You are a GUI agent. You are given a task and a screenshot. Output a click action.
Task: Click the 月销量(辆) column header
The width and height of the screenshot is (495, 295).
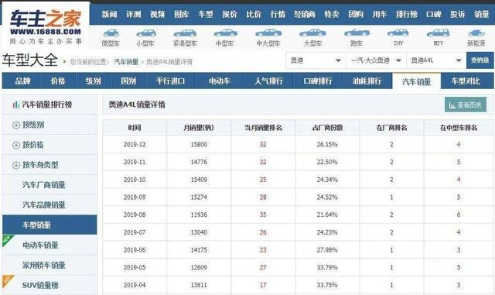pyautogui.click(x=199, y=128)
